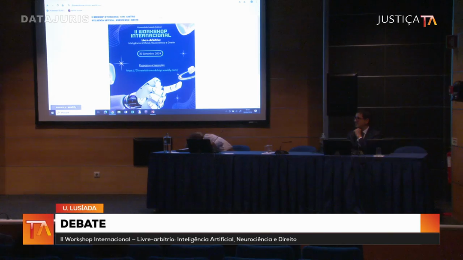Open the 2livrearbitrioworkshop.weebly.com link on poster
Image resolution: width=463 pixels, height=260 pixels.
click(152, 70)
